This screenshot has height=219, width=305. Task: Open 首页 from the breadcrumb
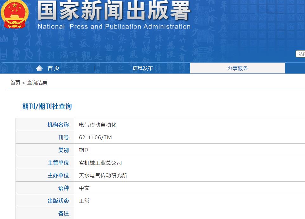[15, 83]
